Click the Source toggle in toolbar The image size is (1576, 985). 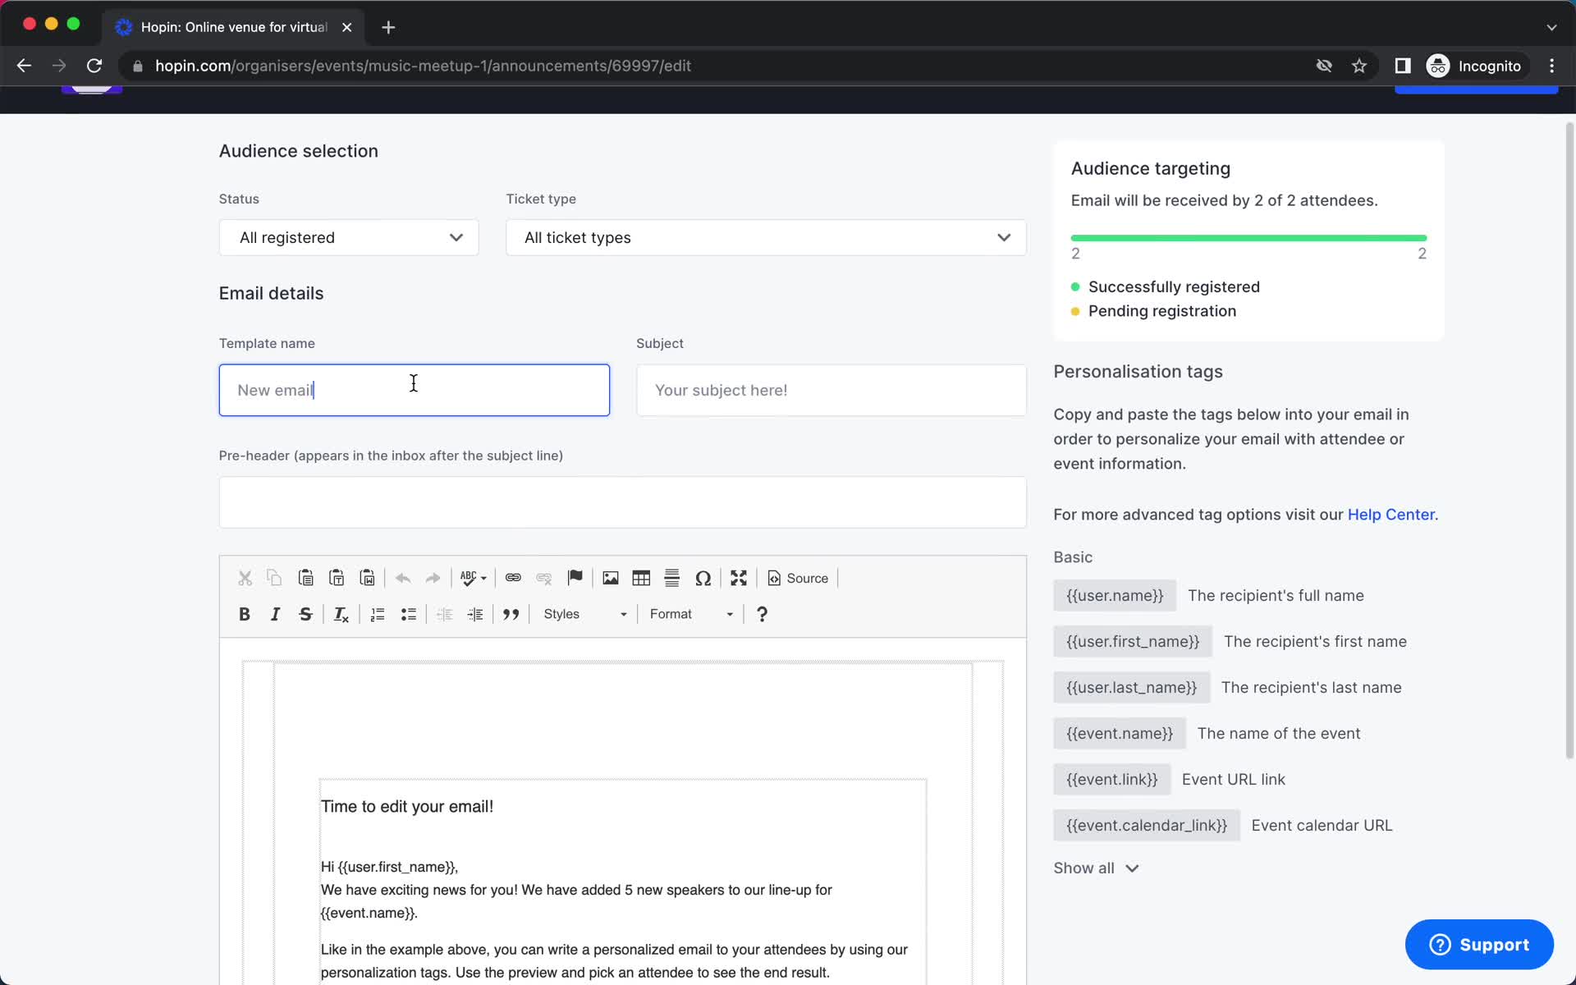click(798, 578)
